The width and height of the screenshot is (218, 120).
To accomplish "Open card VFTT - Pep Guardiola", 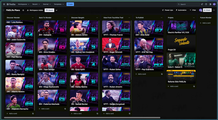I will click(149, 63).
